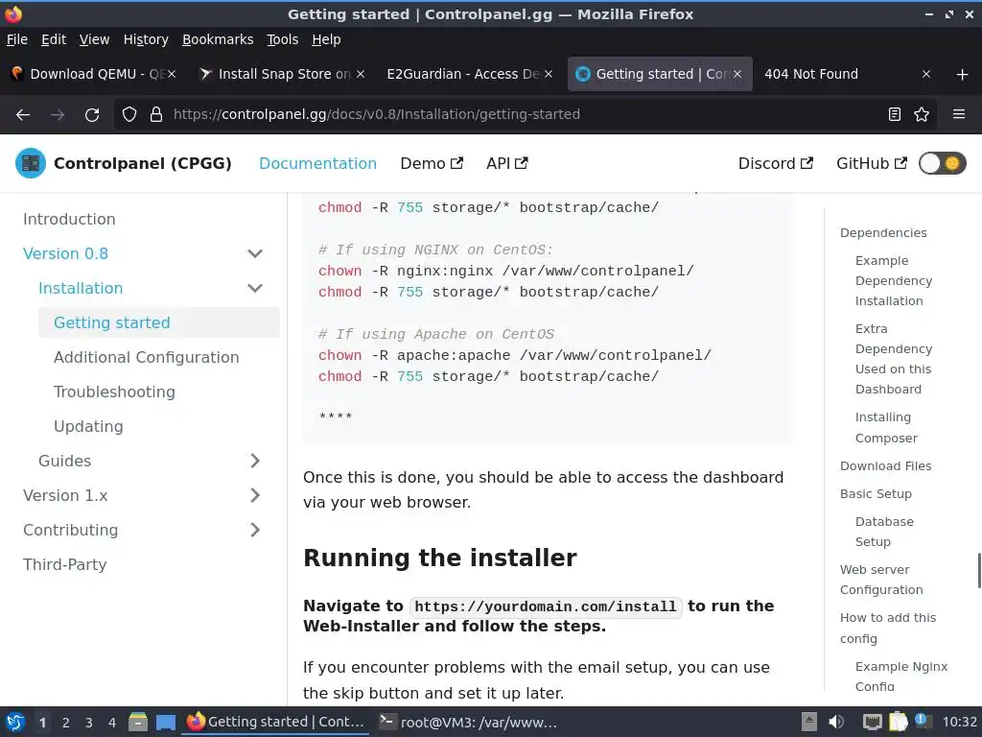
Task: Click the forward navigation arrow
Action: tap(58, 115)
